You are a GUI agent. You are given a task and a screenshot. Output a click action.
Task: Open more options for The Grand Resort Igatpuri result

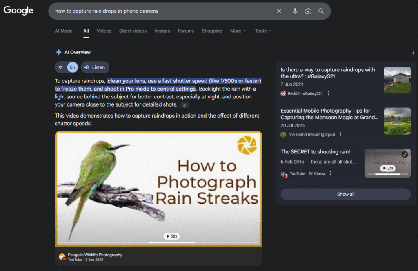[340, 135]
